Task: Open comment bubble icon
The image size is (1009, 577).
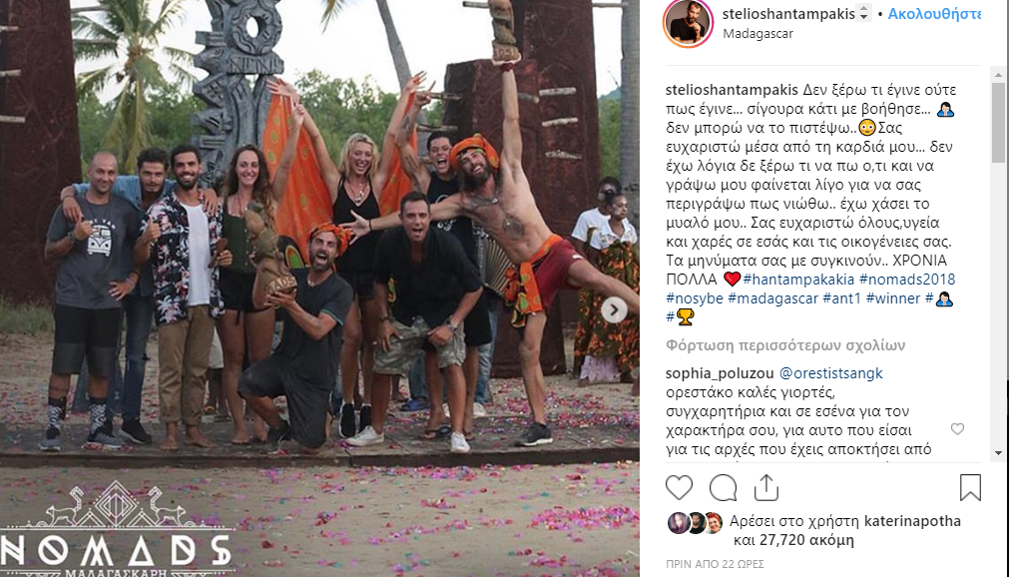Action: click(723, 487)
